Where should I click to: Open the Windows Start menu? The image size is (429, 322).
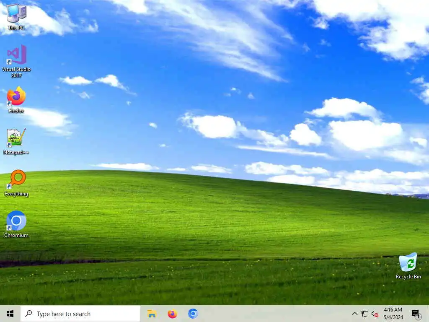pos(10,314)
